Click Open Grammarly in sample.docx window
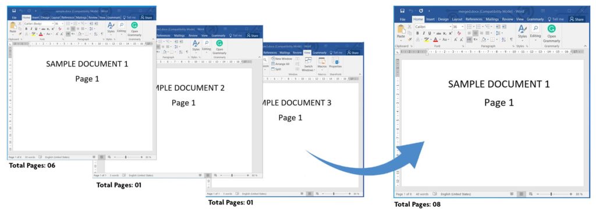 (134, 28)
